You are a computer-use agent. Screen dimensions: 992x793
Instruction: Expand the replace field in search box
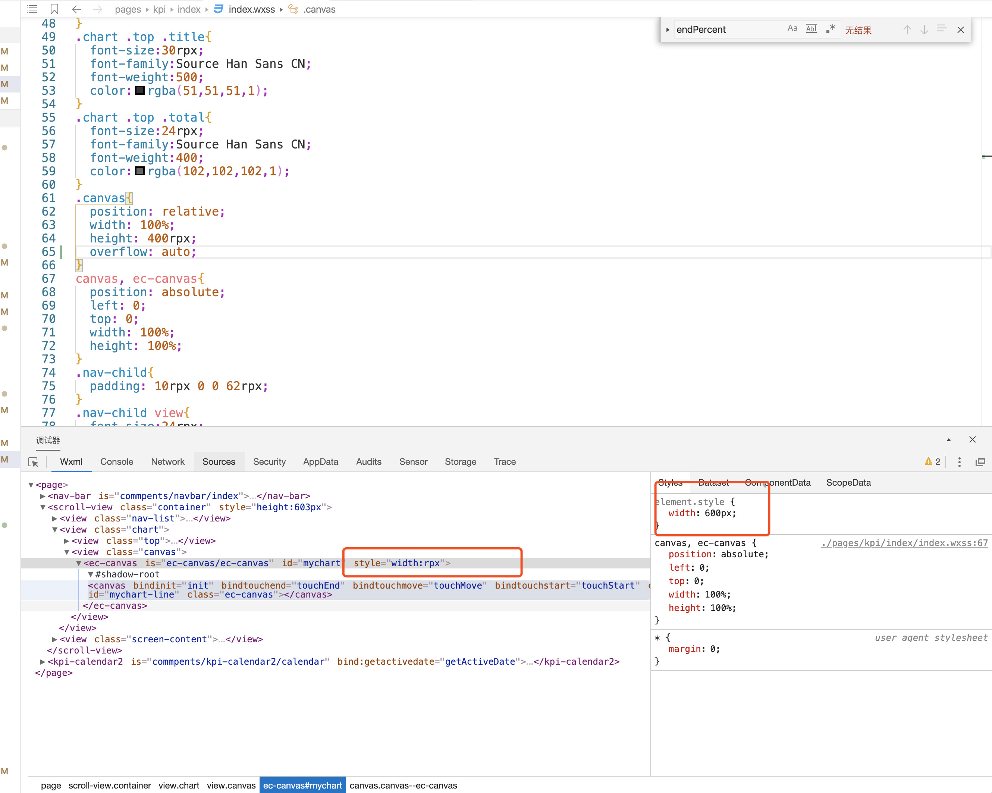point(667,30)
